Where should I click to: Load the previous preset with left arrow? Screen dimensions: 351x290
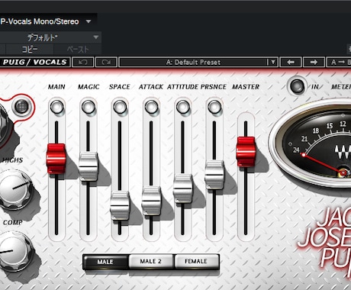point(291,62)
